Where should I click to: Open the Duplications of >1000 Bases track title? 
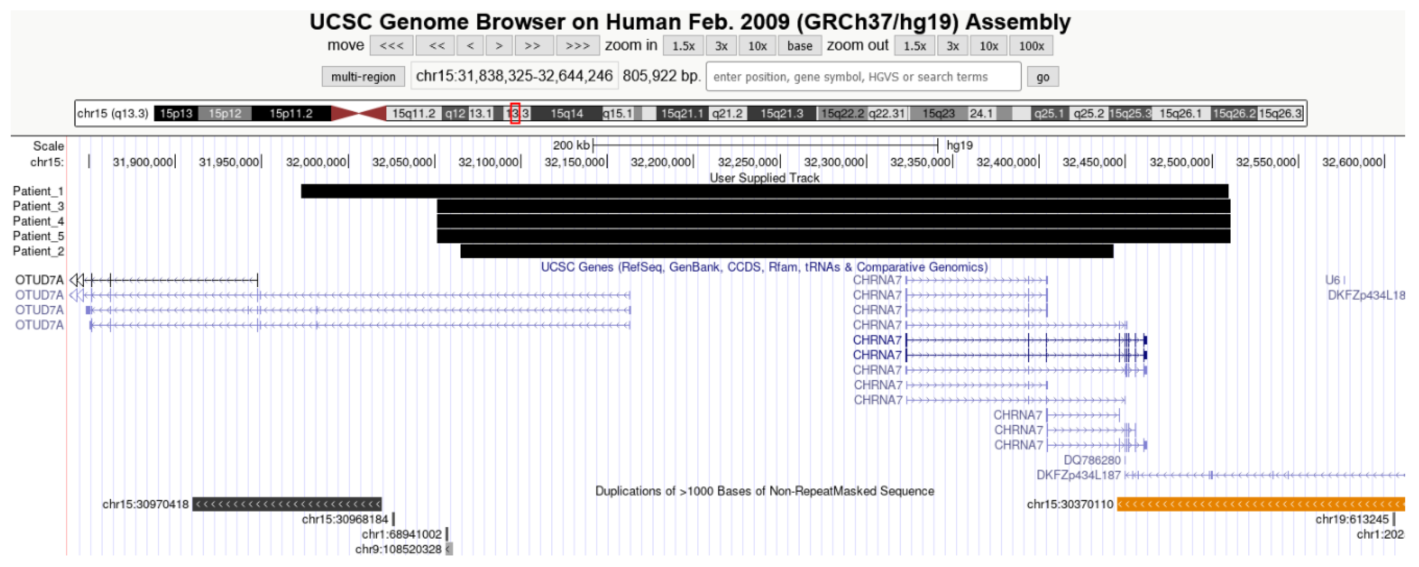[764, 491]
